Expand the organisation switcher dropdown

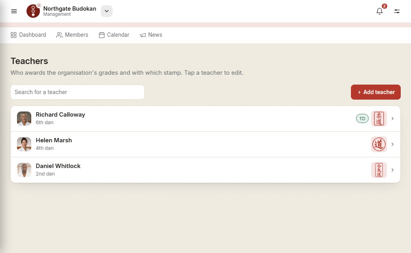point(107,11)
